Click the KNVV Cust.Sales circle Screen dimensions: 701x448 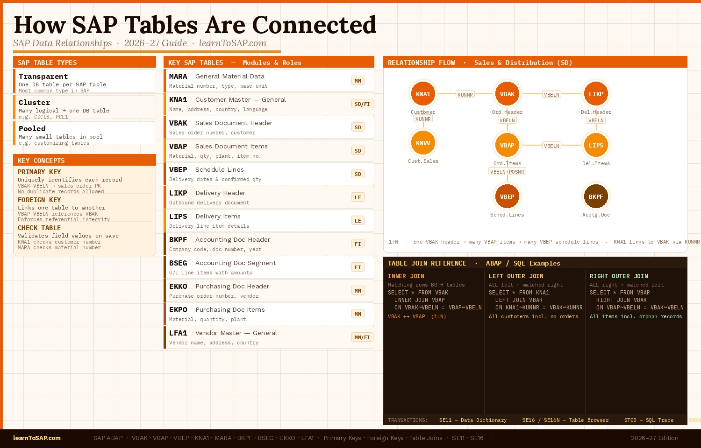tap(423, 143)
